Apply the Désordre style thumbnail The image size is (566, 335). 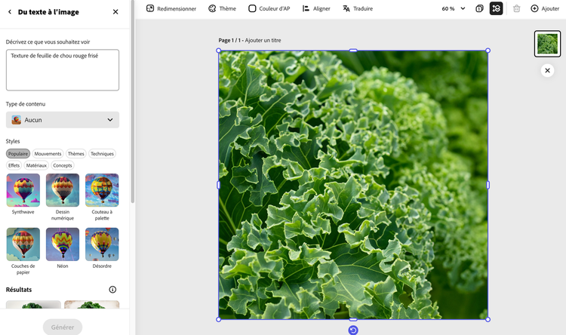tap(102, 244)
